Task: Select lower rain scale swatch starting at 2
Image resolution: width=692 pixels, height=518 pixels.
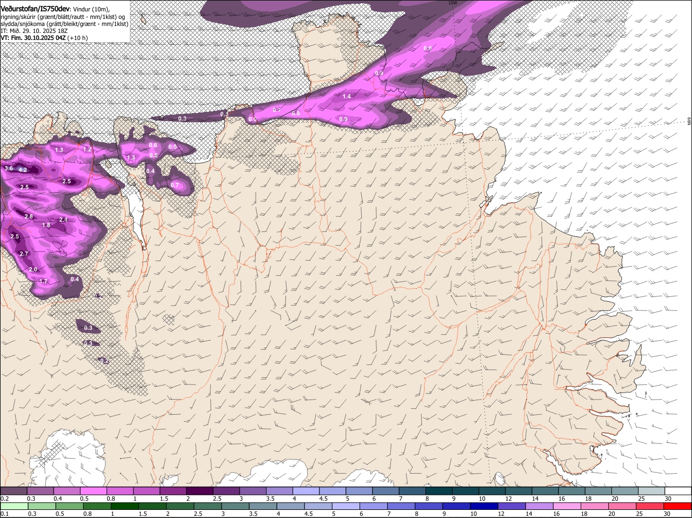Action: click(x=179, y=506)
